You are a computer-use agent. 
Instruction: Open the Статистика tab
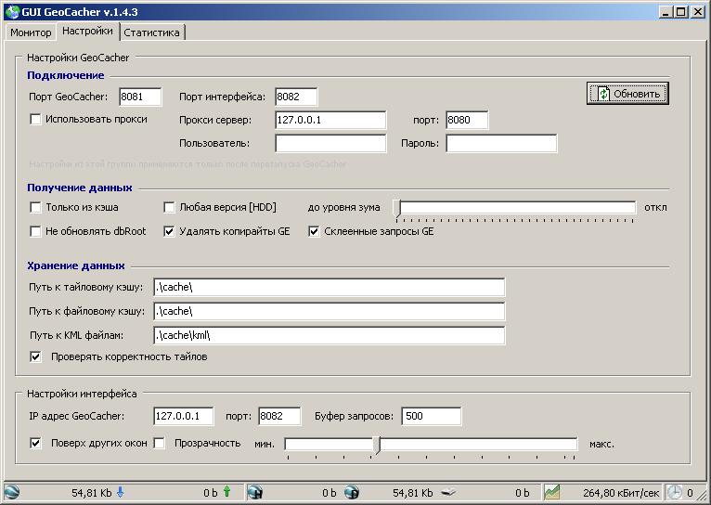coord(153,32)
